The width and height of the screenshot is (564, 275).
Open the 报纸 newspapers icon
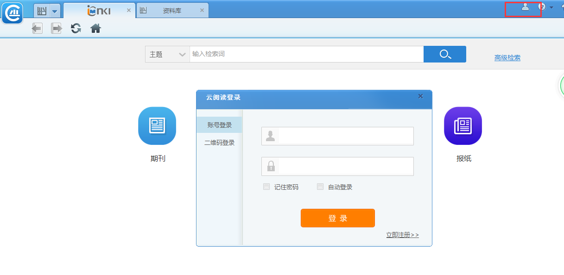coord(463,126)
